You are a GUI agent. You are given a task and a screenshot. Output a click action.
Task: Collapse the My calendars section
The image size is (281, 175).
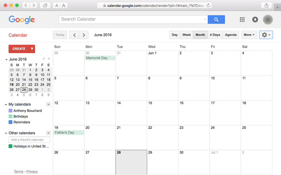[6, 105]
